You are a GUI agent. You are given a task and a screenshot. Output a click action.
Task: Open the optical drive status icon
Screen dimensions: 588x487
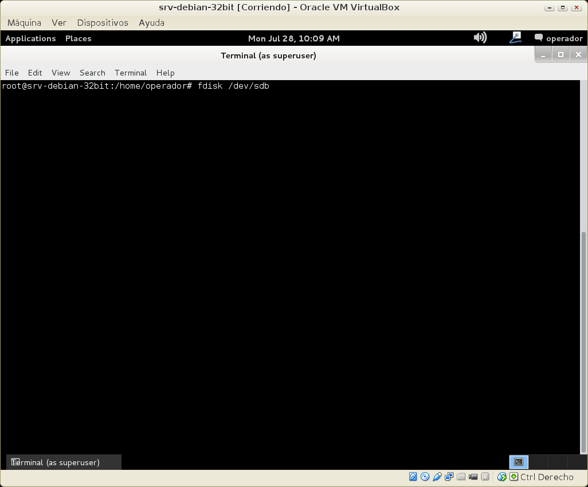425,477
